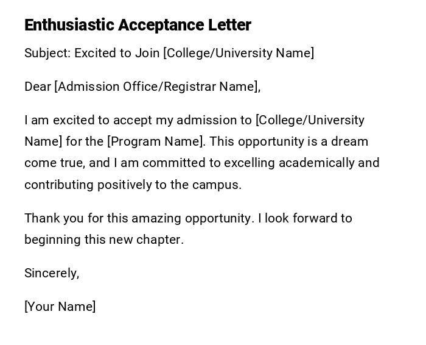Click the "Enthusiastic Acceptance Letter" heading
The width and height of the screenshot is (426, 345).
[138, 25]
